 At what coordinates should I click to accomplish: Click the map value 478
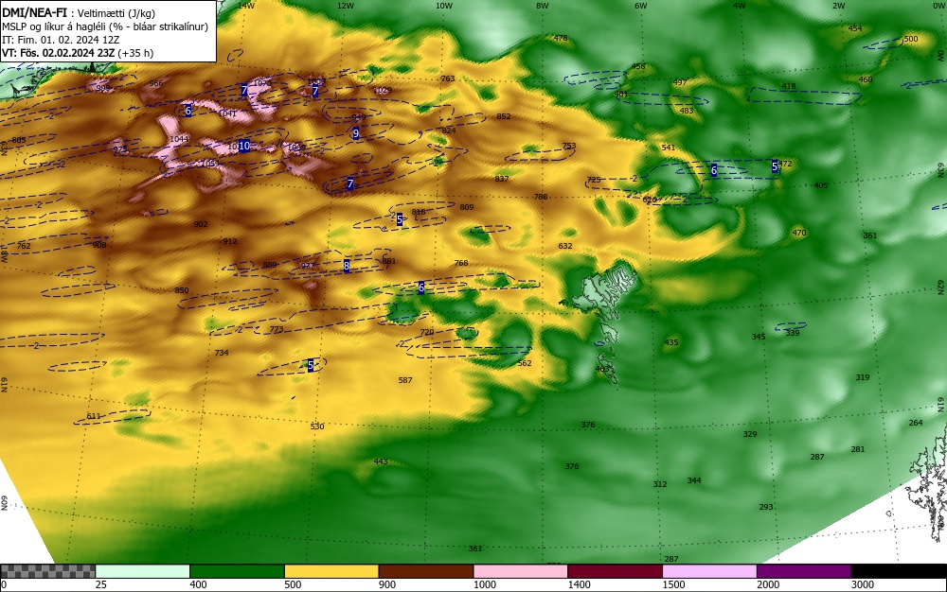(x=561, y=38)
